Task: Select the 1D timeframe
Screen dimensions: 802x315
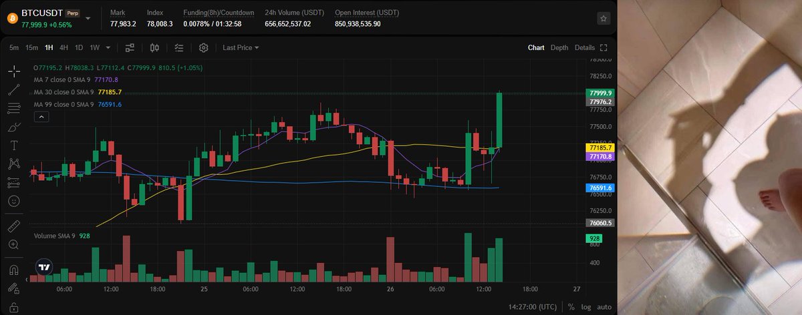Action: pyautogui.click(x=79, y=48)
